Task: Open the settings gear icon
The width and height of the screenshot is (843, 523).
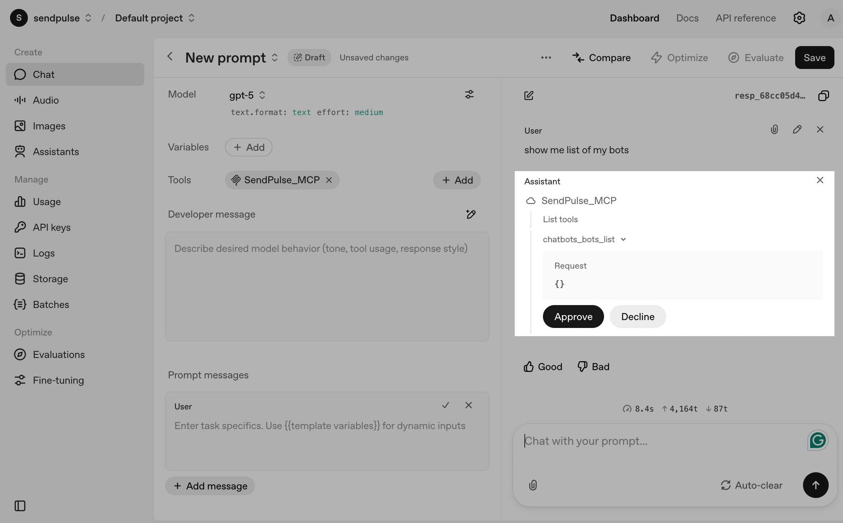Action: point(799,18)
